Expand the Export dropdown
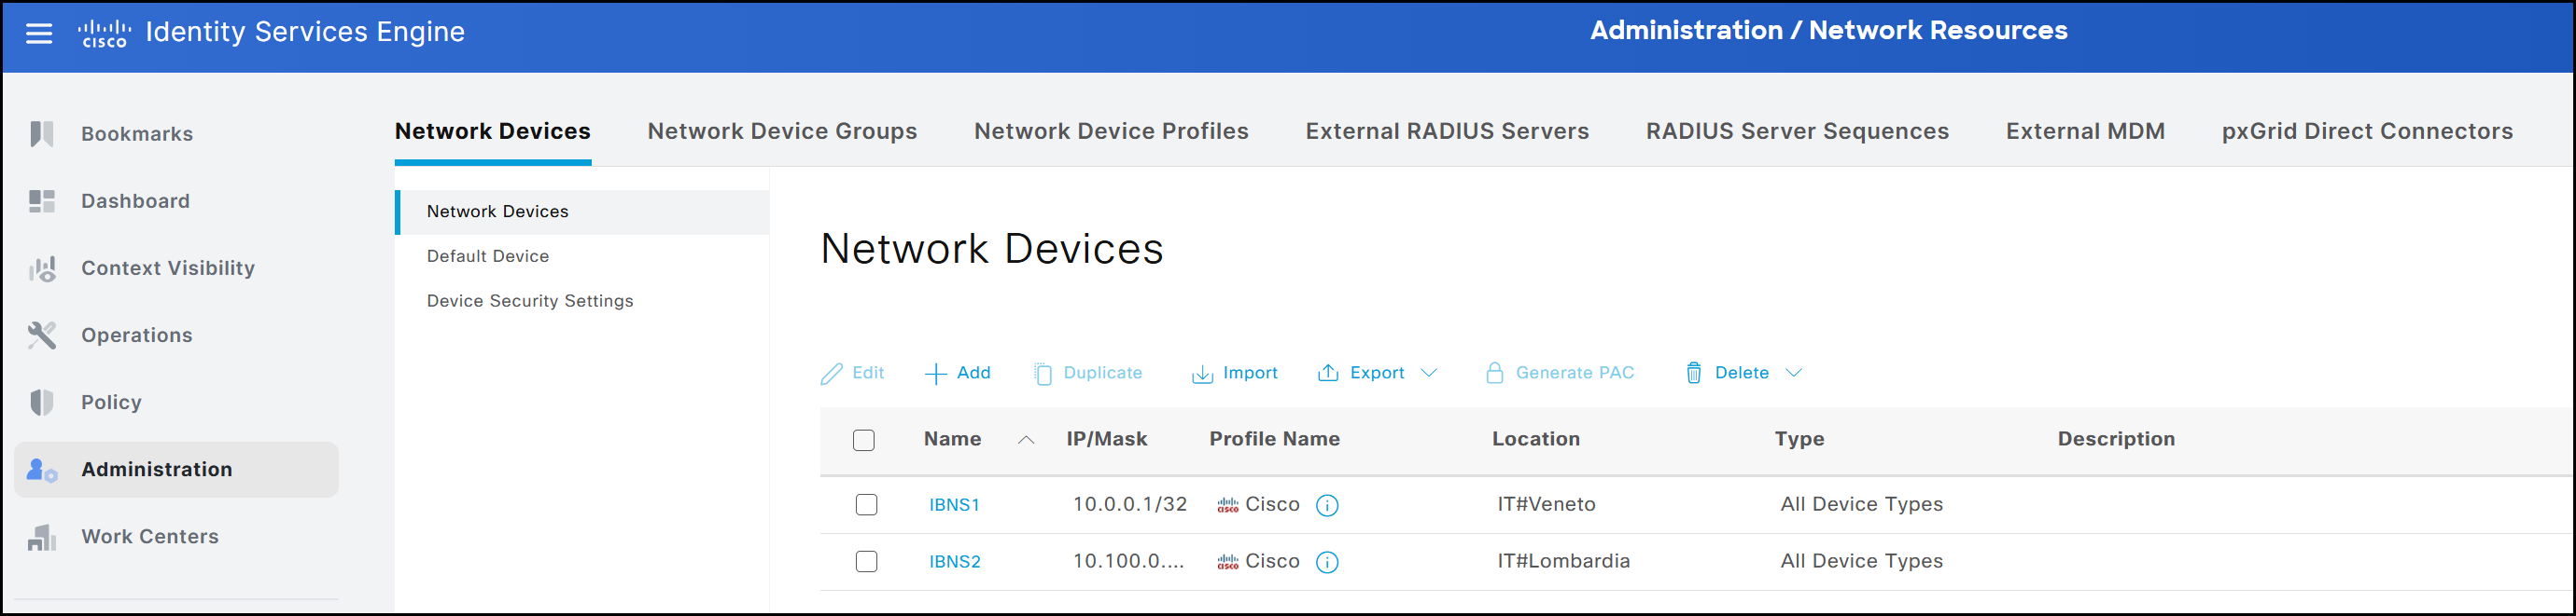The width and height of the screenshot is (2576, 616). coord(1428,374)
